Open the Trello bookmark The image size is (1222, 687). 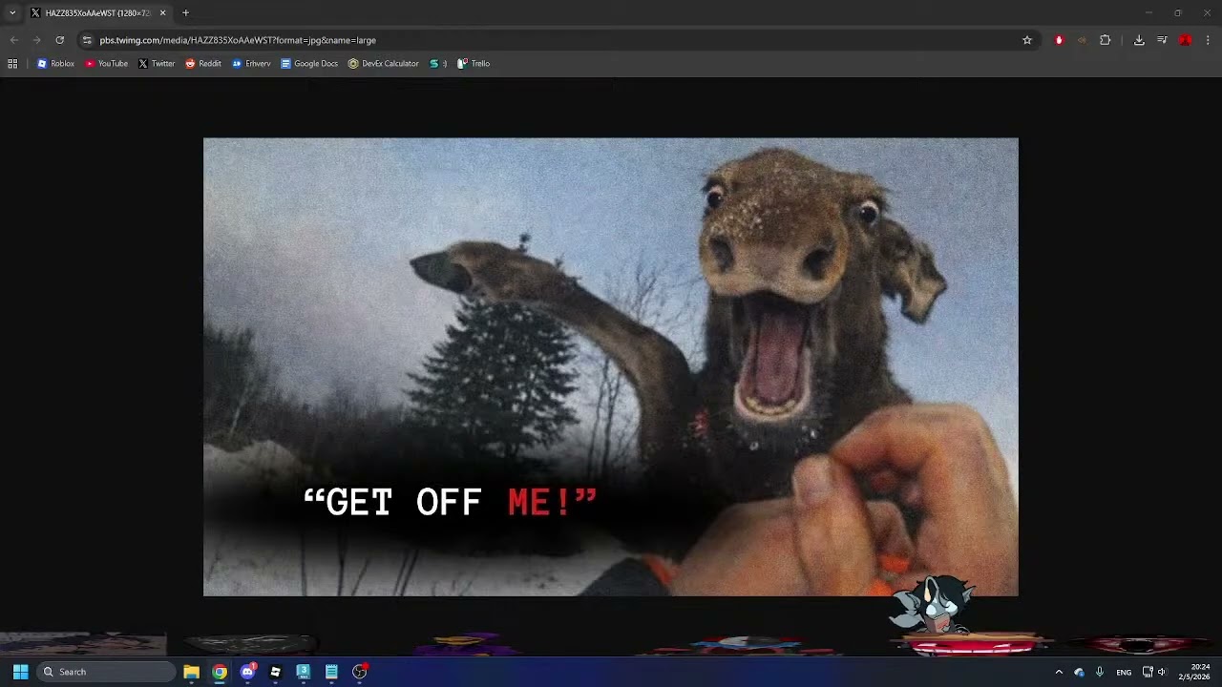(x=474, y=64)
